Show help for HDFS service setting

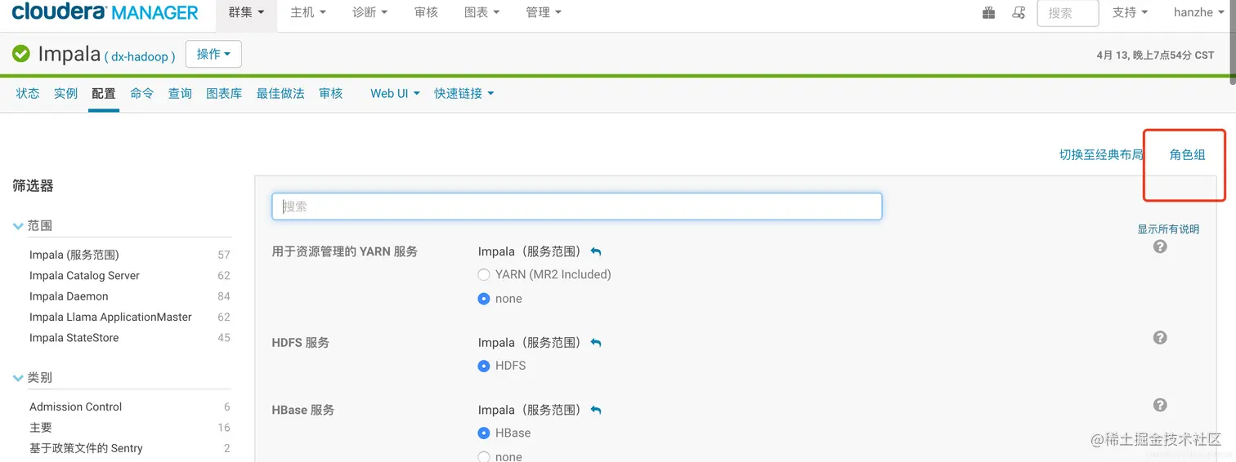pos(1160,338)
